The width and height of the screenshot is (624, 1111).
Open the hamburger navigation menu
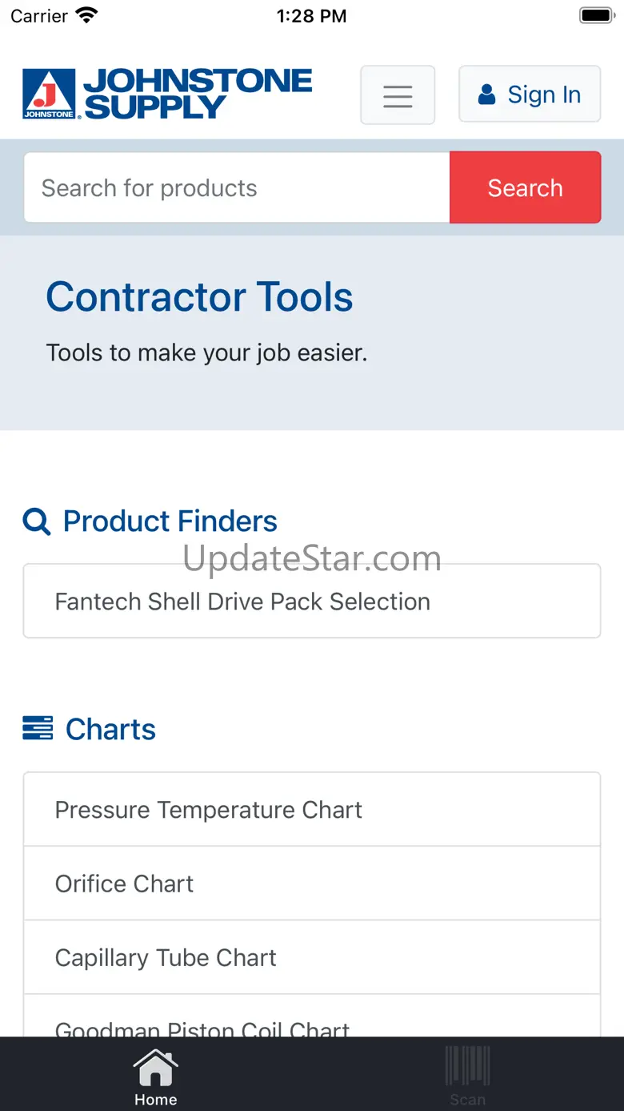[x=398, y=95]
